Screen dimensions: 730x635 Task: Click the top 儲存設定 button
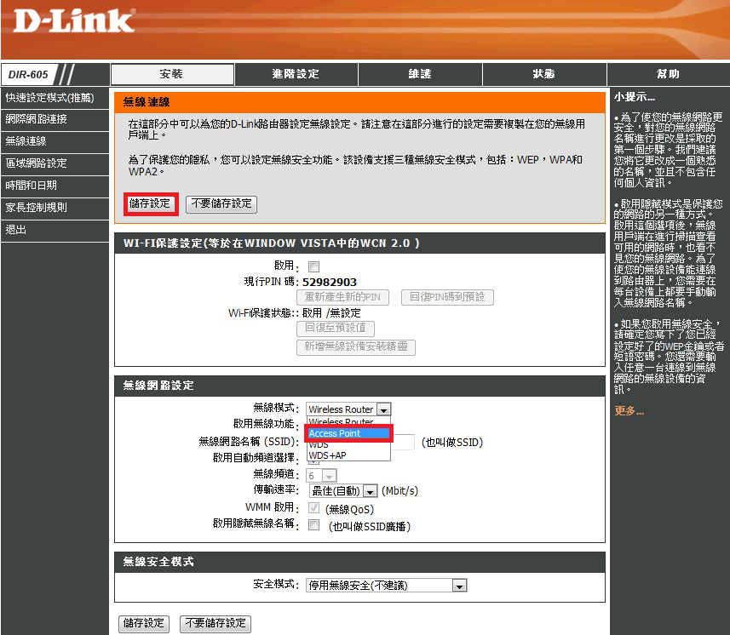click(x=151, y=204)
